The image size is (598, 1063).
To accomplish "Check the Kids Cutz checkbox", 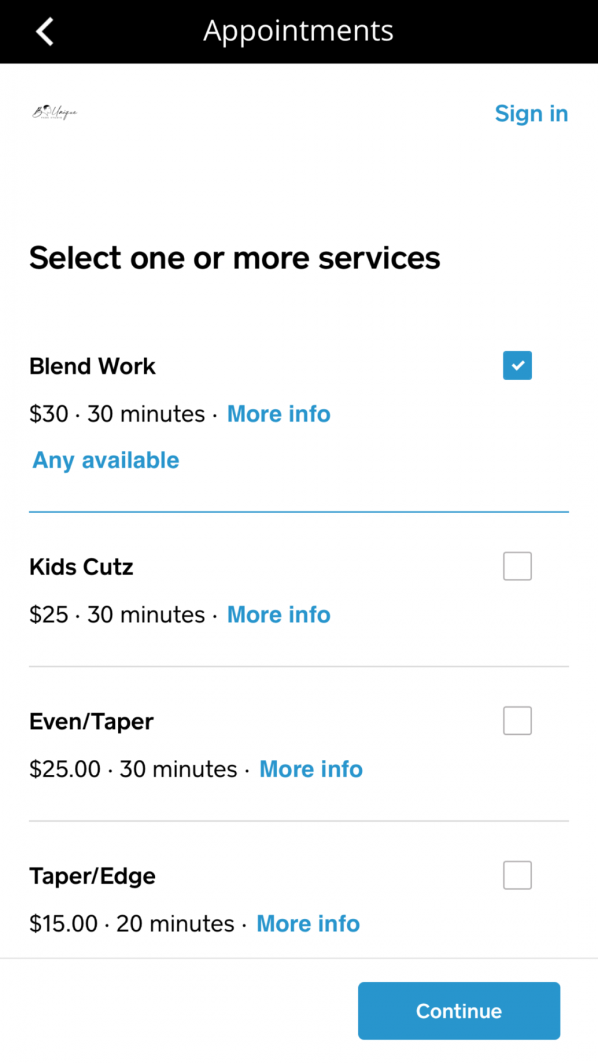I will point(517,566).
